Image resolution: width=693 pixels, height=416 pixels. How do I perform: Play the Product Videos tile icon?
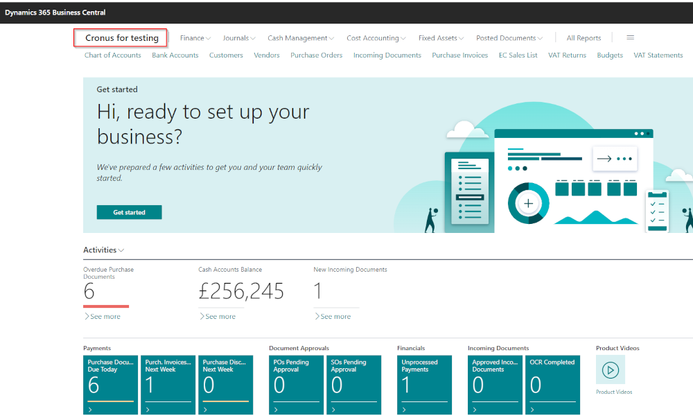[611, 370]
